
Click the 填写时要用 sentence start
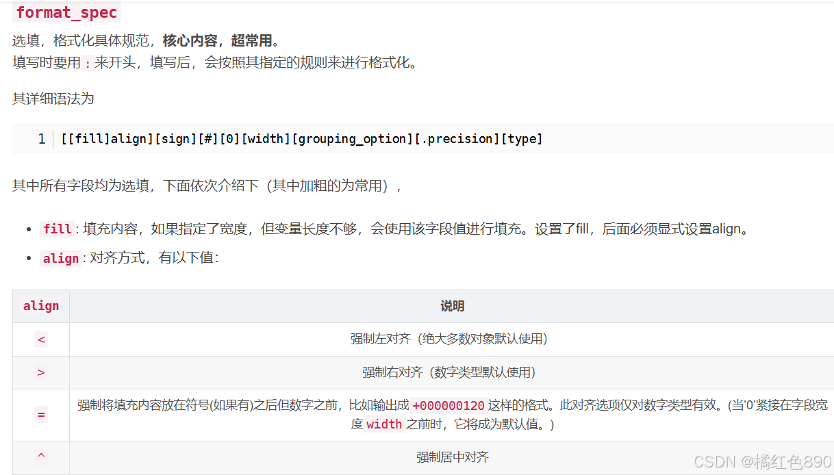(47, 64)
